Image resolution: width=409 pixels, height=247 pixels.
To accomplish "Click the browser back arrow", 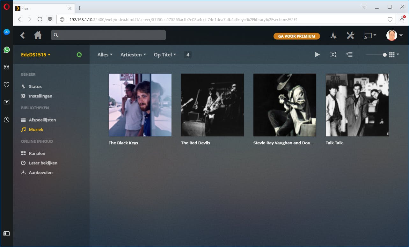I will point(20,19).
